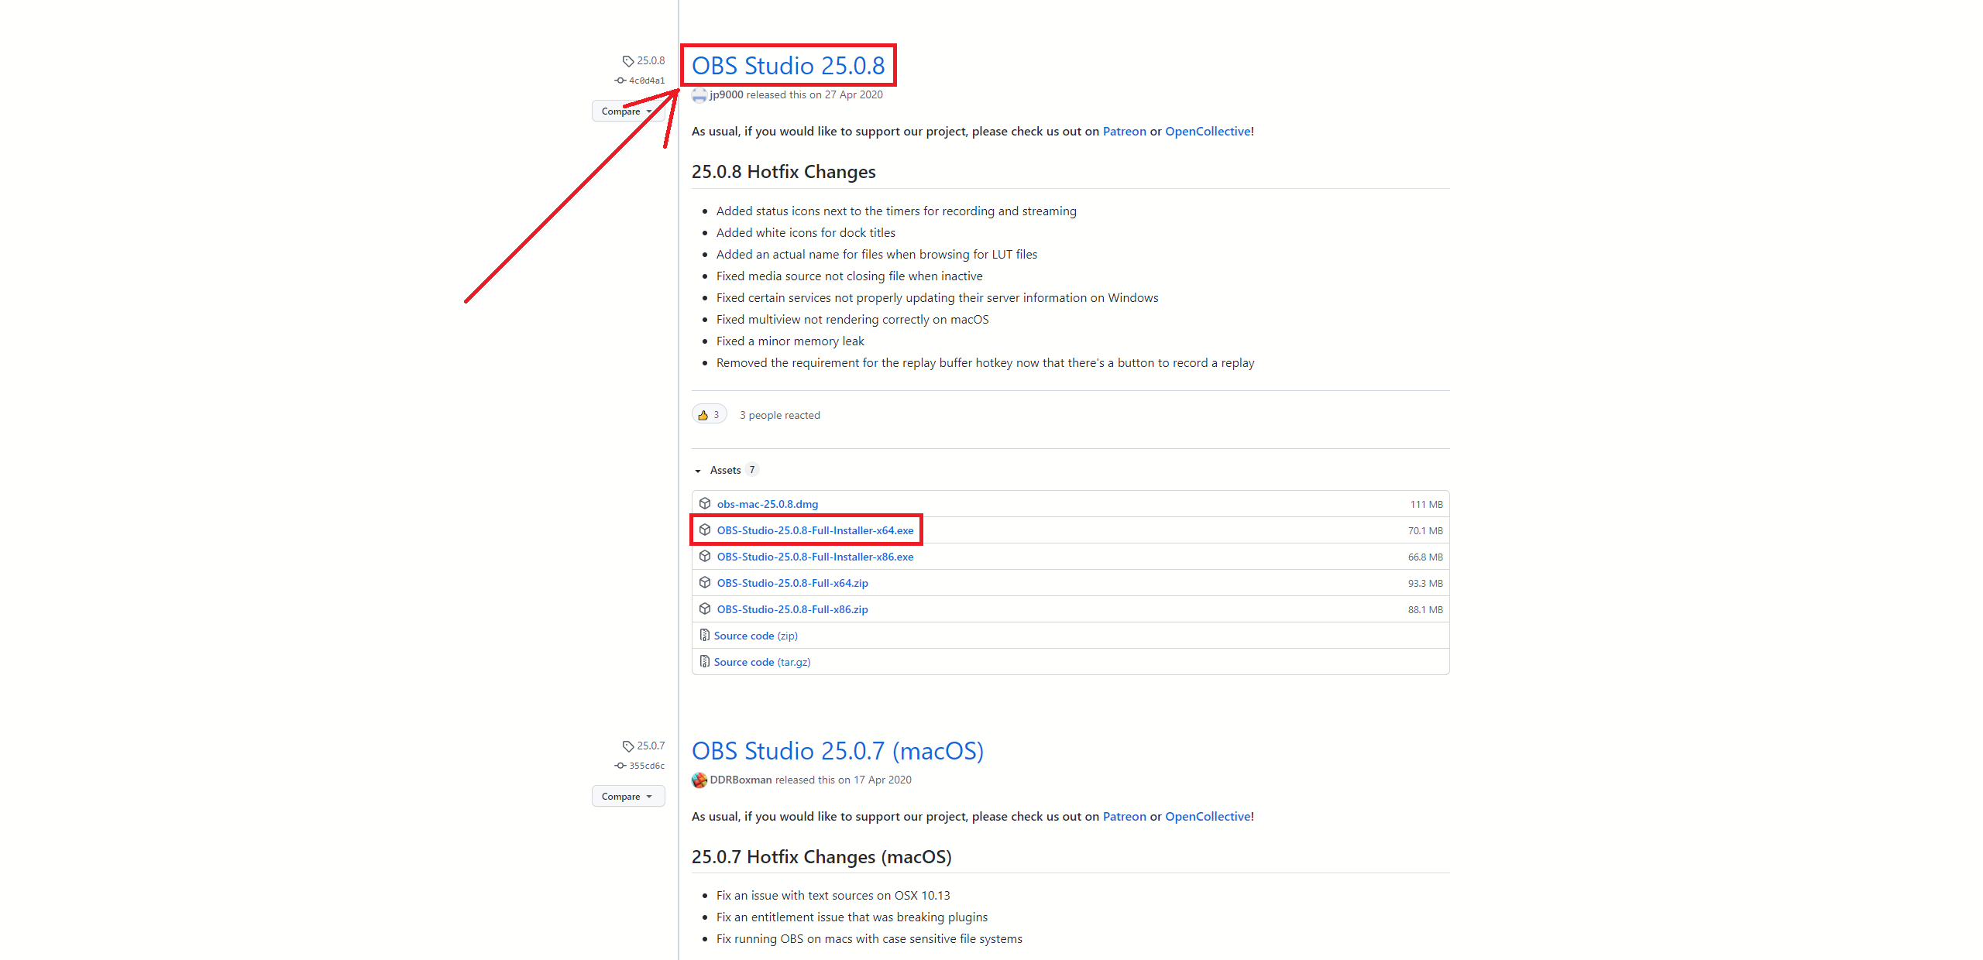Viewport: 1983px width, 960px height.
Task: Open OBS Studio 25.0.7 (macOS) release title
Action: pyautogui.click(x=837, y=751)
